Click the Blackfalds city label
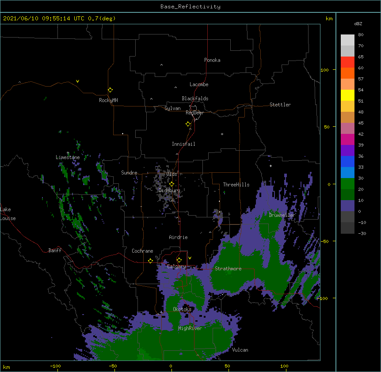 tap(195, 99)
